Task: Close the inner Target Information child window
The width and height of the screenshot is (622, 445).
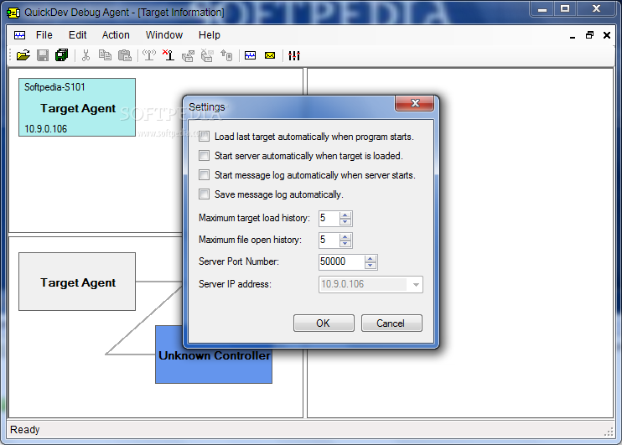Action: click(x=607, y=35)
